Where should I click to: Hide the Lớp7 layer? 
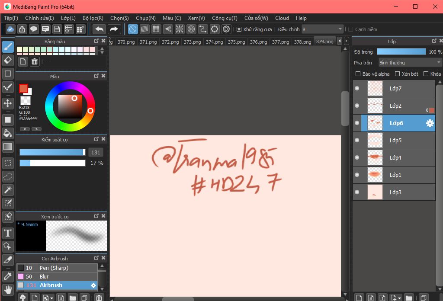(x=357, y=88)
